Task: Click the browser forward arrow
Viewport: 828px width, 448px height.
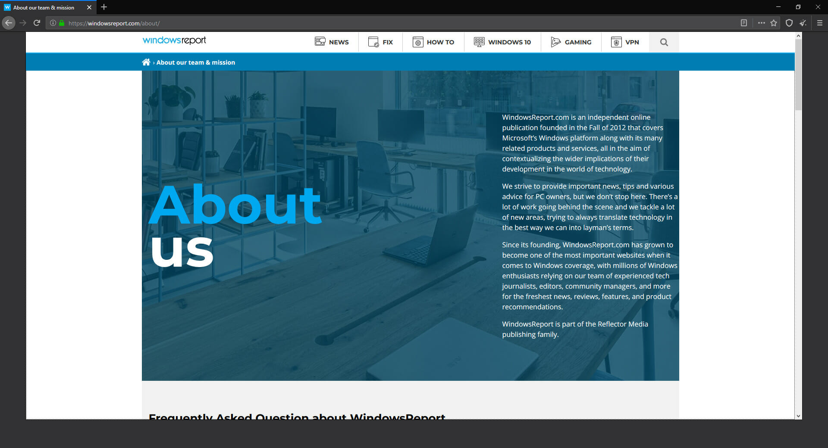Action: 23,23
